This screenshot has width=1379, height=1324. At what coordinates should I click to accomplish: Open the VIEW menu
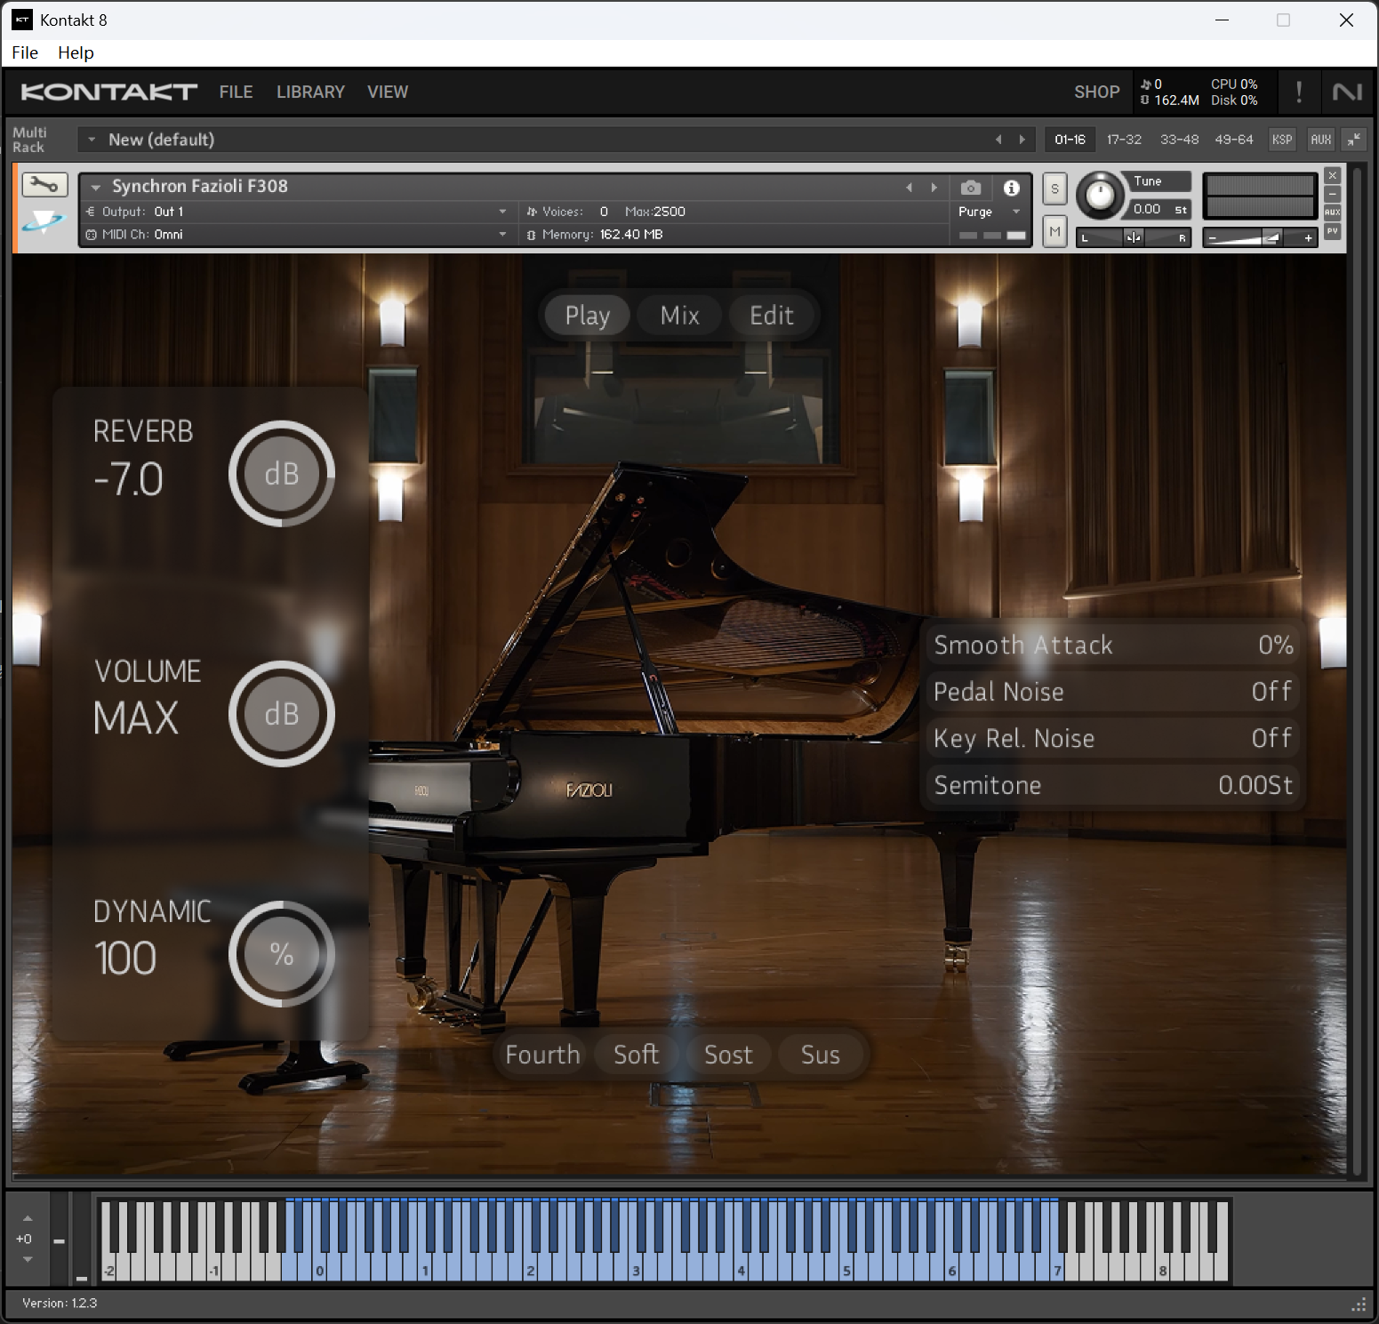coord(388,92)
